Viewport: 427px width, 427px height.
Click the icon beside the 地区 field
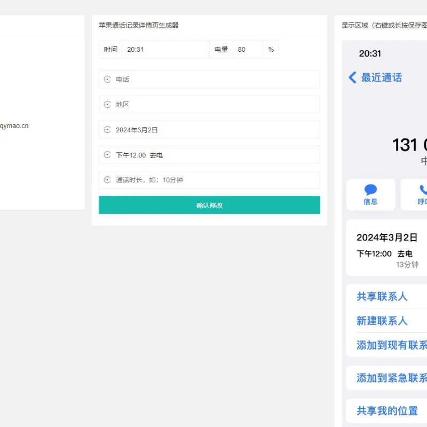click(107, 104)
